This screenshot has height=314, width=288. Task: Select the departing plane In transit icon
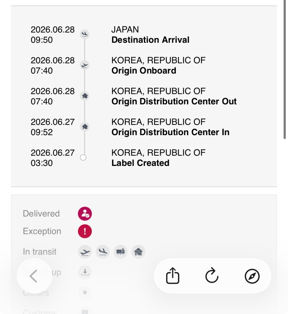85,252
